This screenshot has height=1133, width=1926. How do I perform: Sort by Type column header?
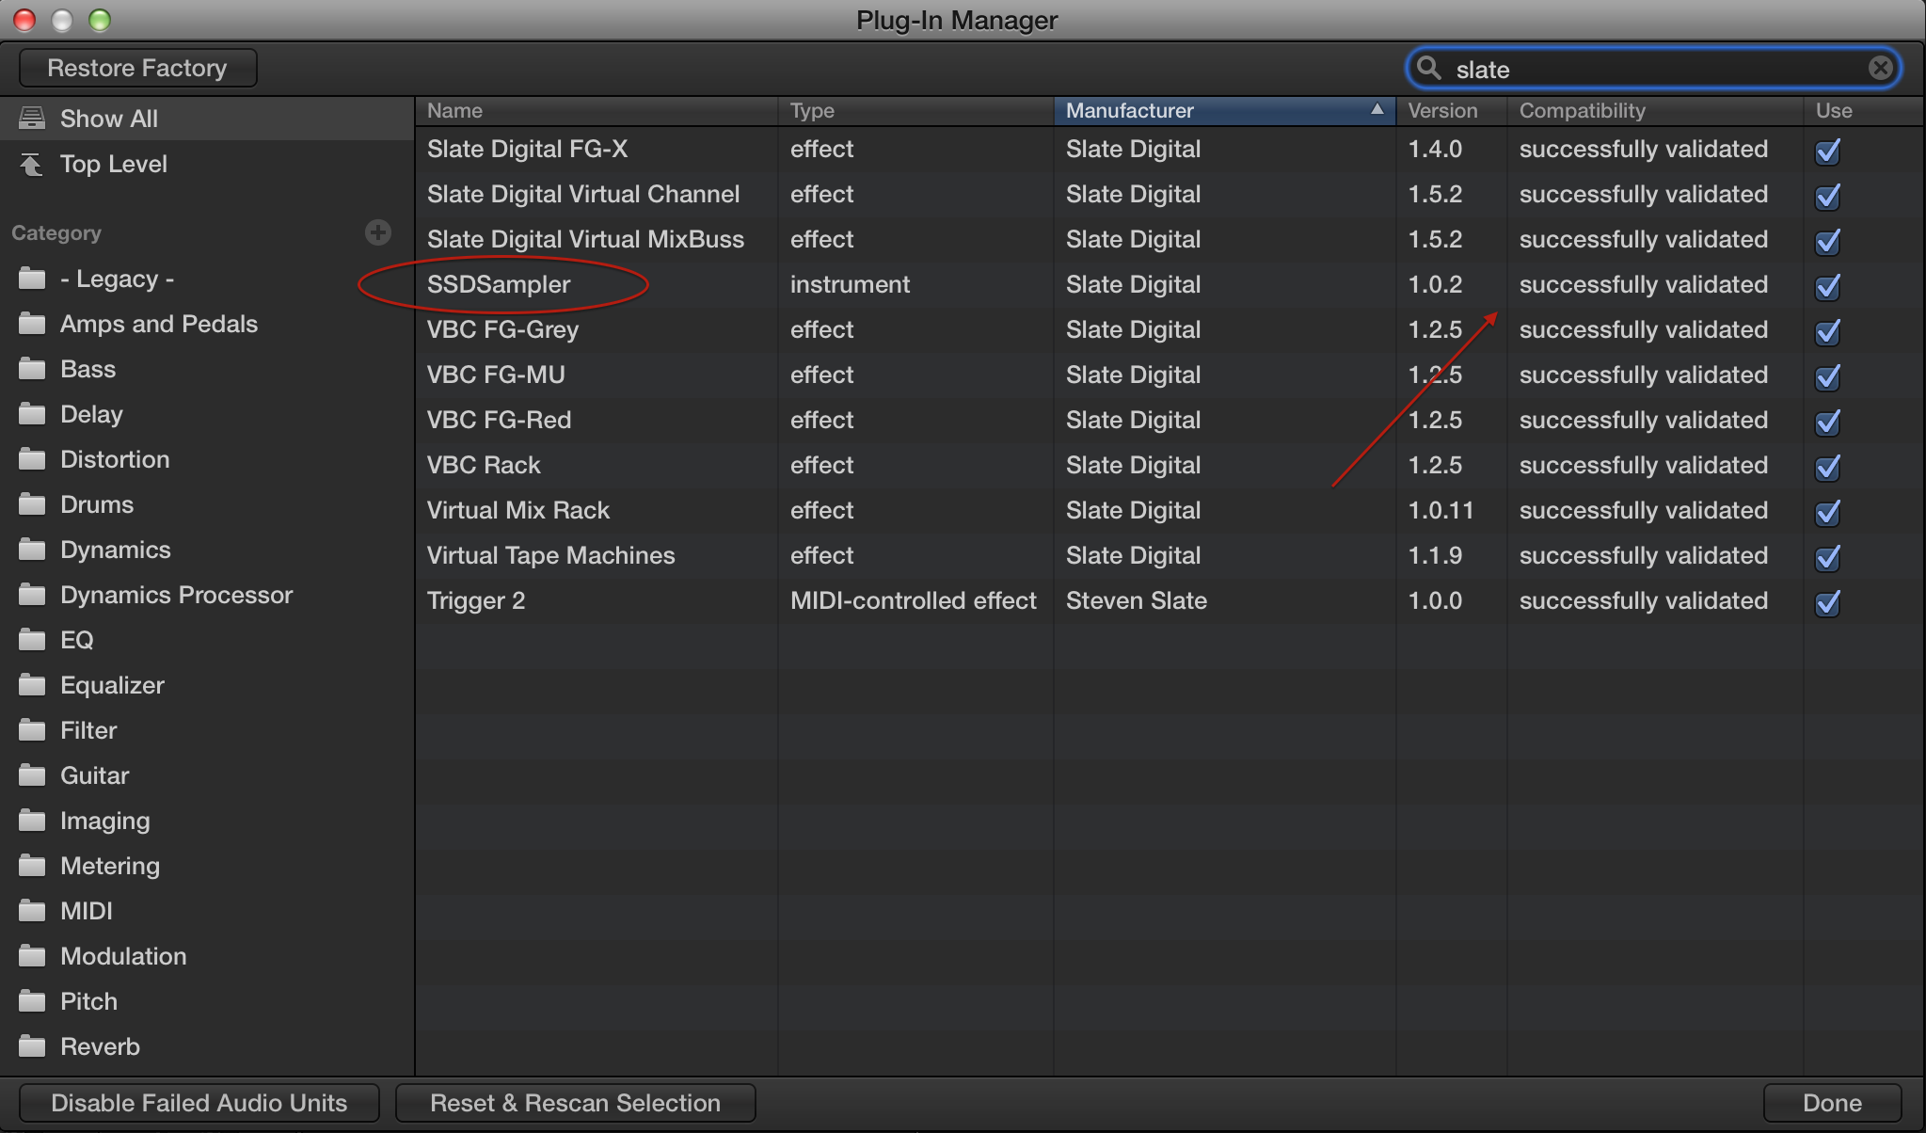pyautogui.click(x=915, y=110)
